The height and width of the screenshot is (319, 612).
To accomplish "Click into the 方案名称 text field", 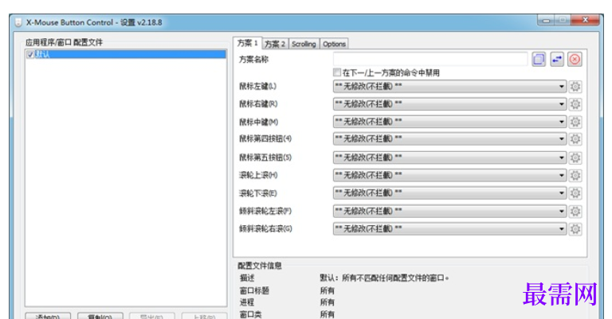I will pyautogui.click(x=430, y=60).
